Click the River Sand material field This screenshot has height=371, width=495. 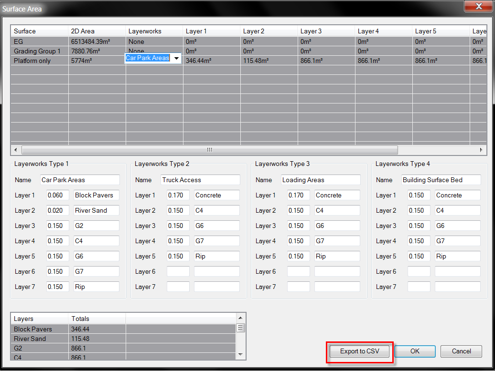tap(97, 210)
